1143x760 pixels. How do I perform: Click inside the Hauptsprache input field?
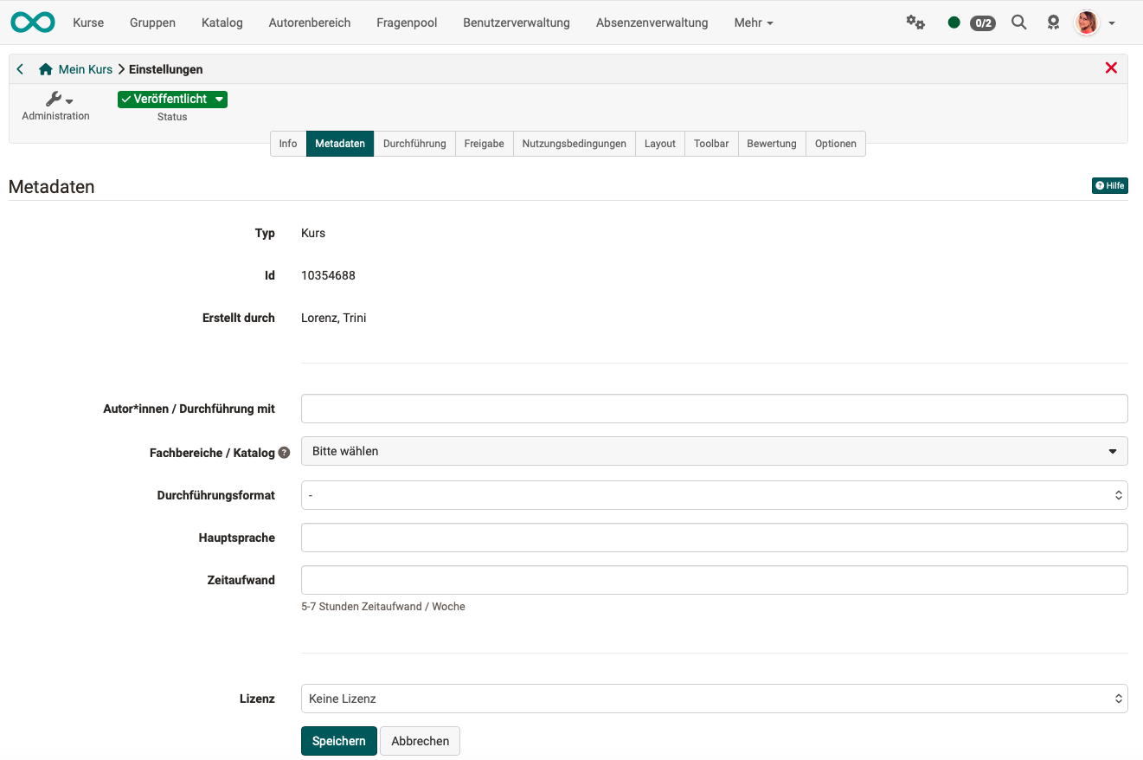point(714,538)
